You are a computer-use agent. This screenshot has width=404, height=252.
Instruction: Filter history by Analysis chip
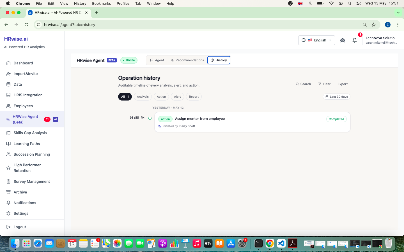[143, 97]
